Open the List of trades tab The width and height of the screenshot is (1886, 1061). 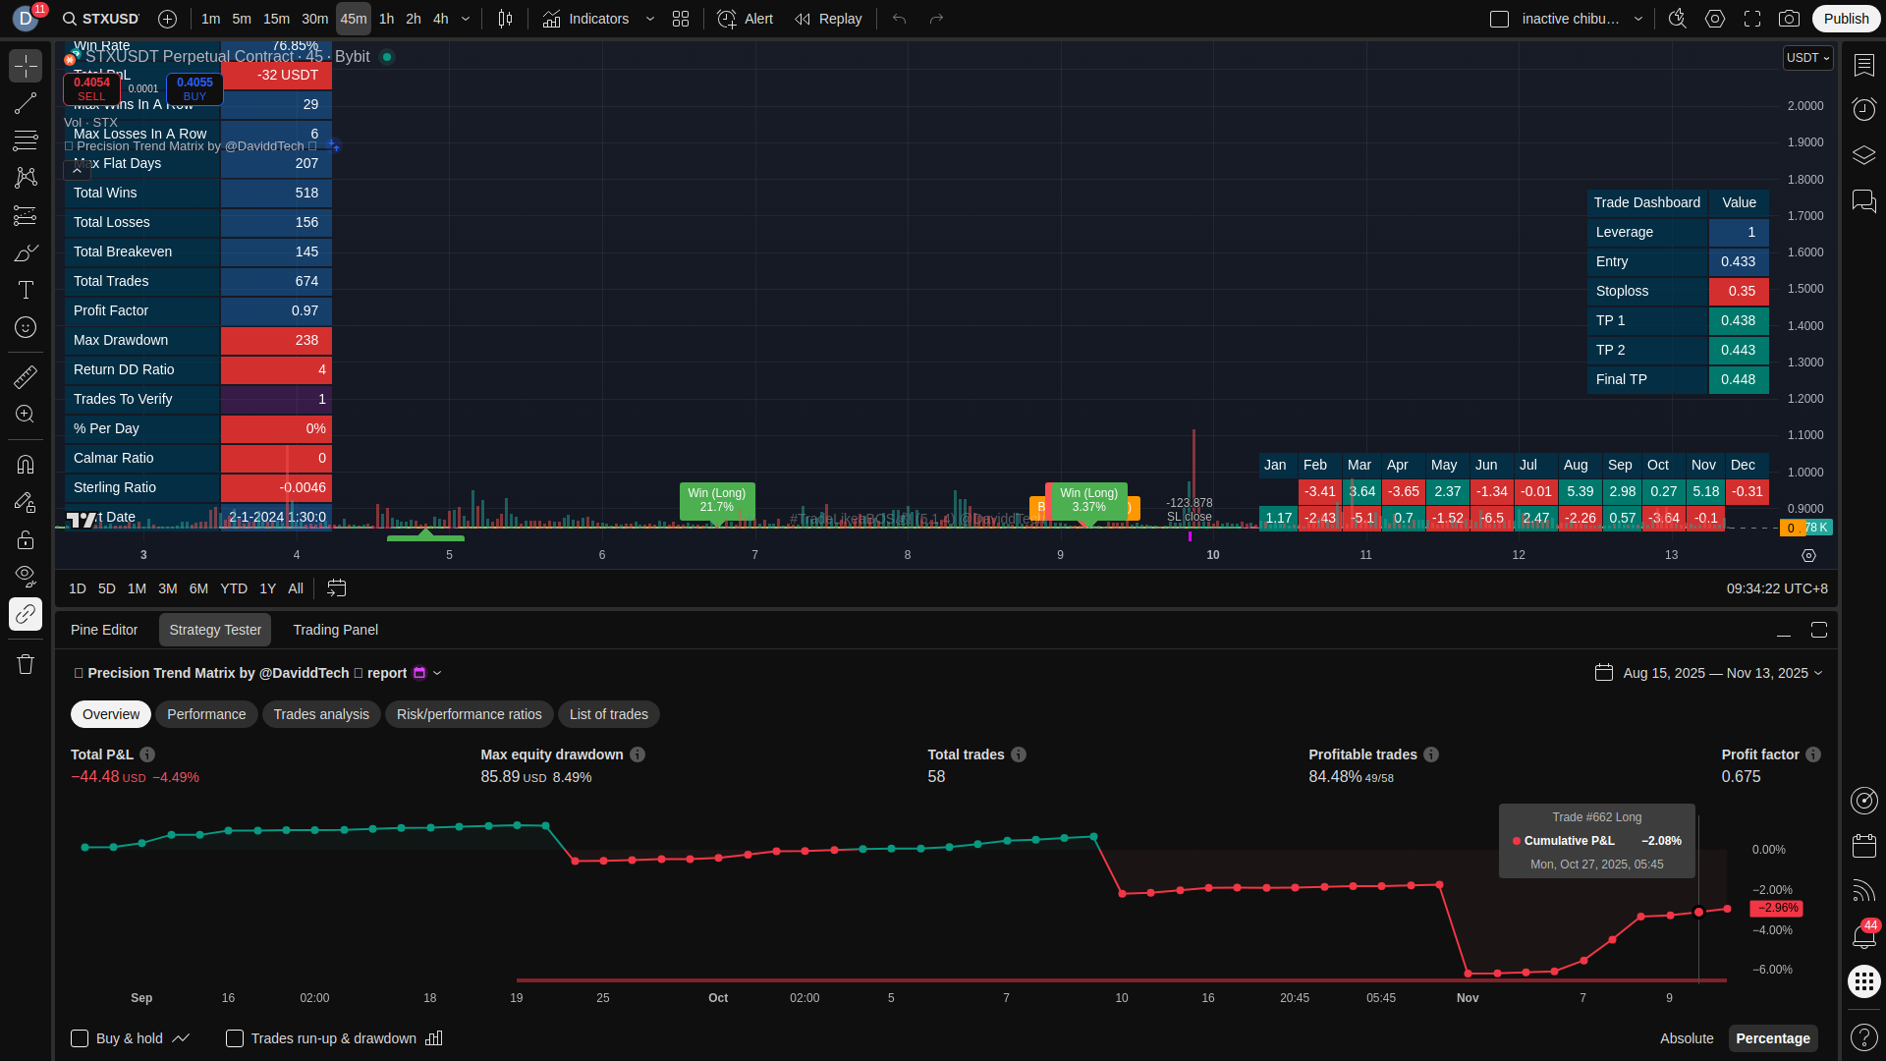(x=608, y=714)
